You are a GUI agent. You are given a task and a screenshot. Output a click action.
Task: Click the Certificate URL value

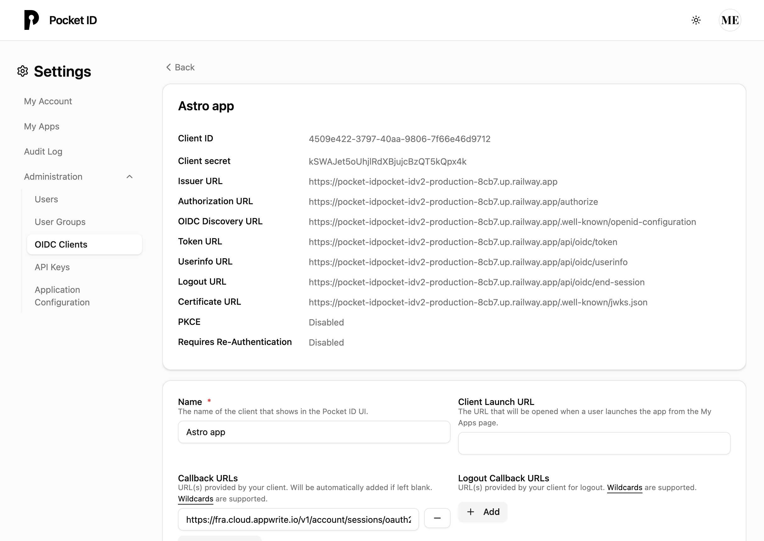(x=478, y=303)
